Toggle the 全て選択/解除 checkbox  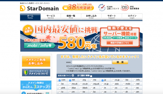click(91, 76)
